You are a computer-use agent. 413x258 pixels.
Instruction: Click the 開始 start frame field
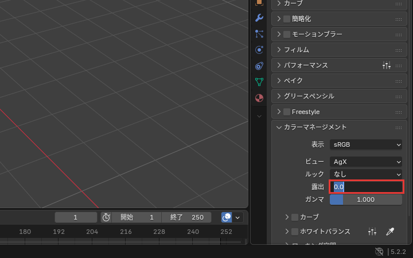click(137, 217)
